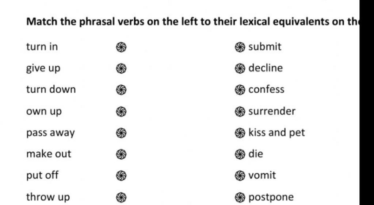
Task: Click the connector before kiss and pet
Action: pyautogui.click(x=240, y=133)
